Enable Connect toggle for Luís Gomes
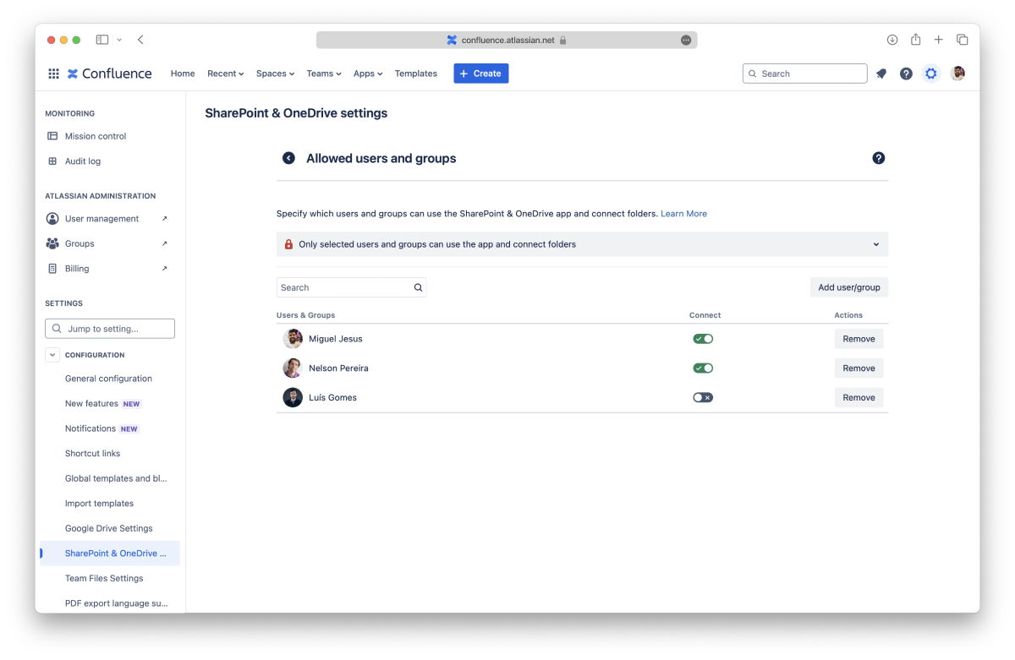This screenshot has width=1015, height=660. (703, 397)
